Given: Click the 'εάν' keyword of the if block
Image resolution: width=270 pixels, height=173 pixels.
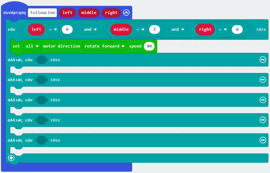Looking at the screenshot, I should pyautogui.click(x=12, y=30).
